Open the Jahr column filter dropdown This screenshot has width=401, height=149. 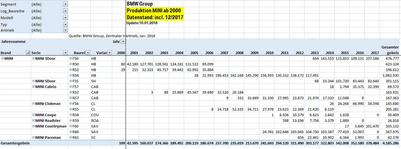click(x=123, y=41)
